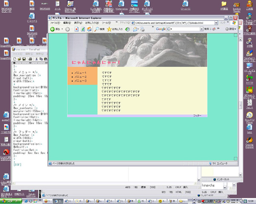
Task: Open the Edit menu in Internet Explorer
Action: point(67,23)
